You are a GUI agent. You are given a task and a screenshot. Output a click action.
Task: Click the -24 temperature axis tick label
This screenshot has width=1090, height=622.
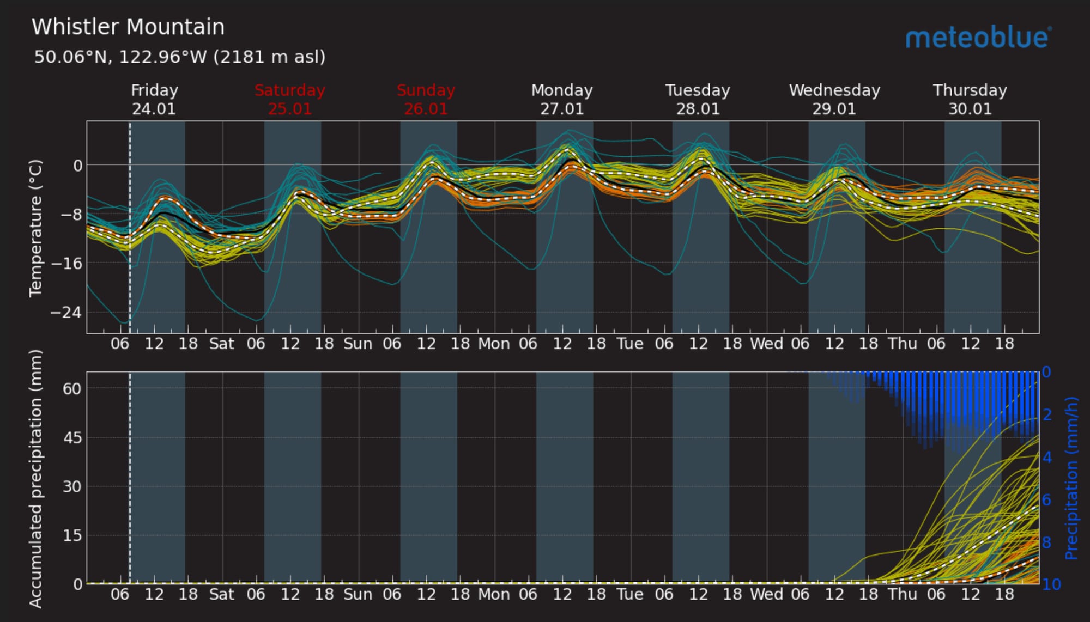pos(66,312)
